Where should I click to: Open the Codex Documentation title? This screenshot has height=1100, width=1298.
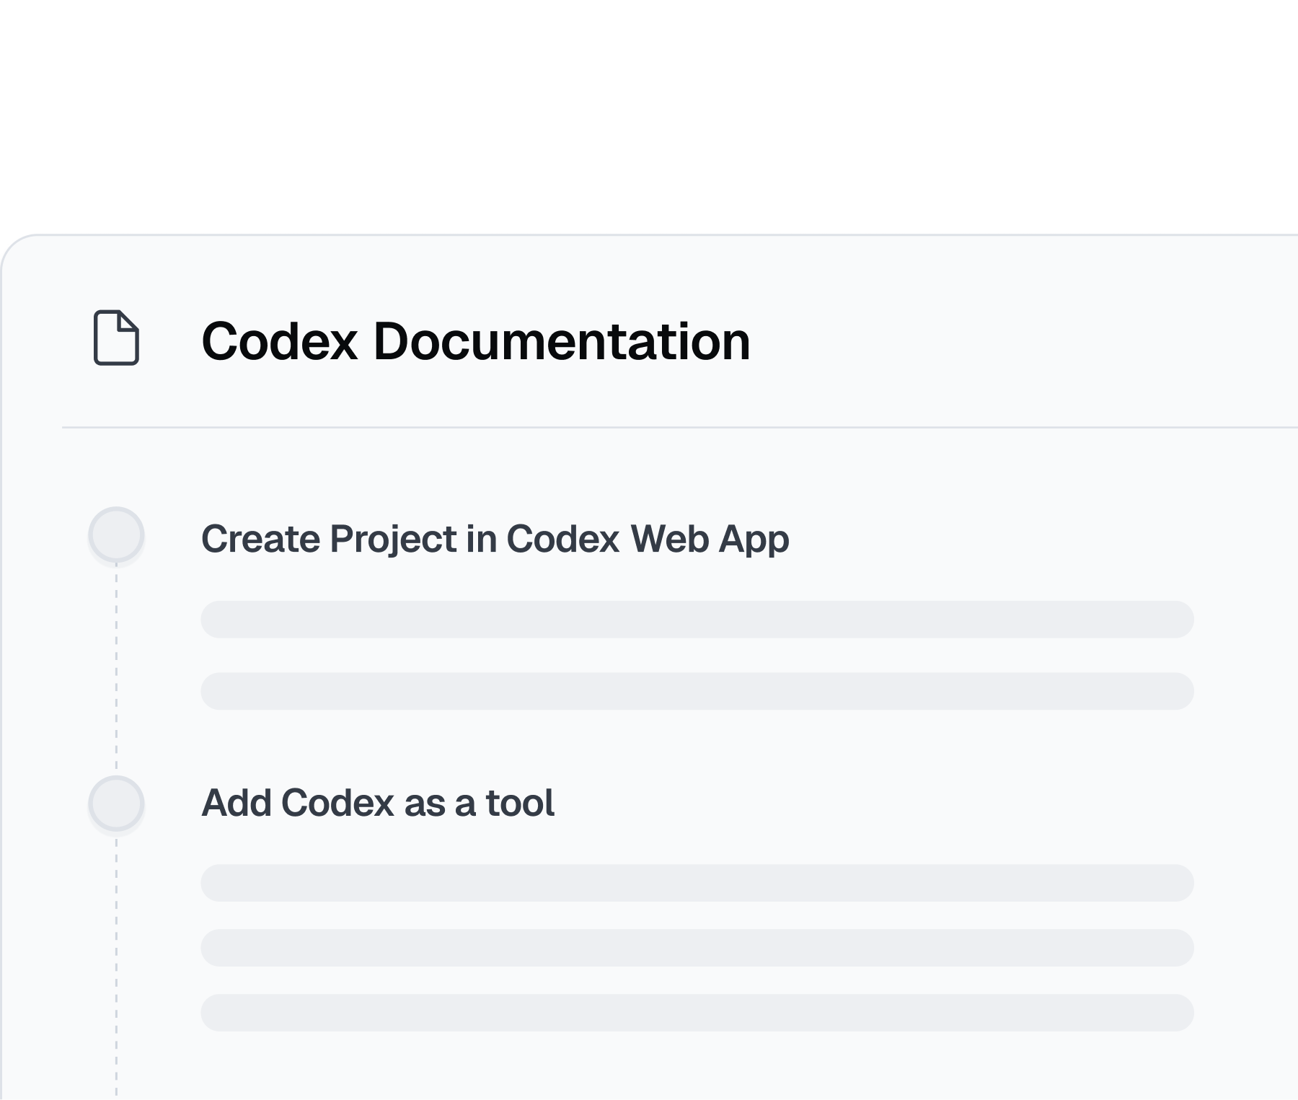coord(476,340)
